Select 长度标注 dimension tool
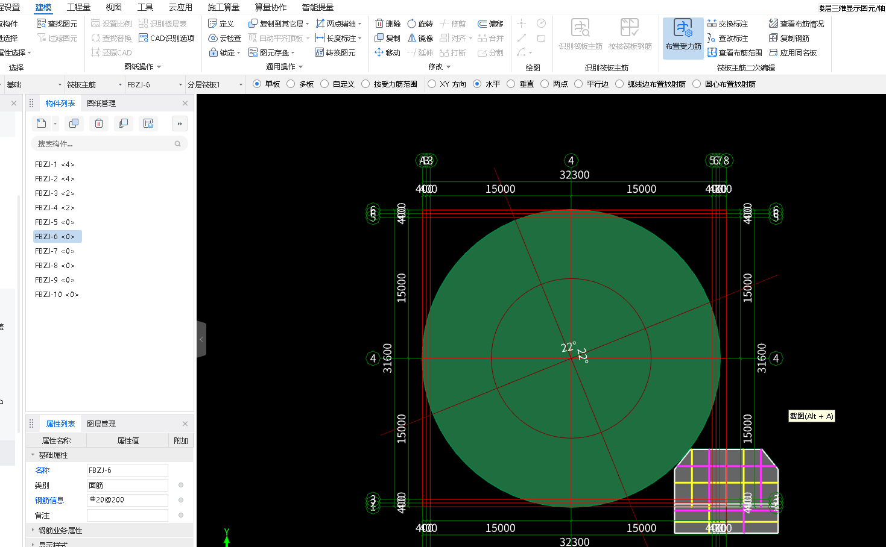This screenshot has width=886, height=547. point(338,38)
